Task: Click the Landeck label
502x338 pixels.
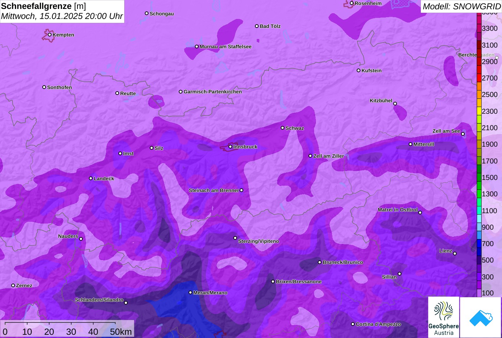Action: click(104, 178)
